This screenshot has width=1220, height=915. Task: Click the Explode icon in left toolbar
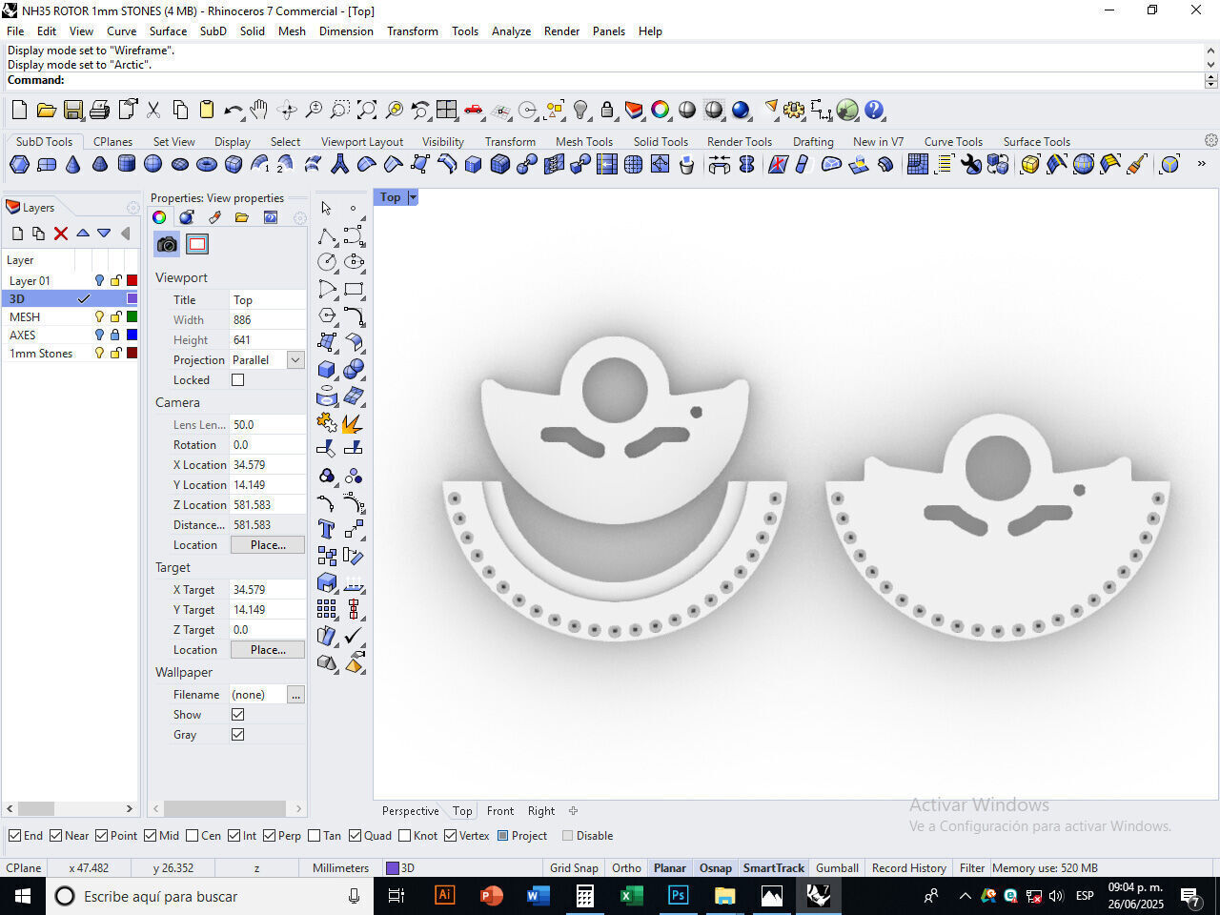[354, 422]
